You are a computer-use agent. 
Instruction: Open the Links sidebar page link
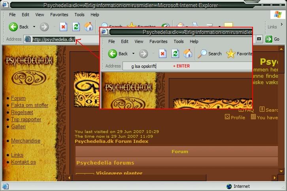click(x=17, y=155)
